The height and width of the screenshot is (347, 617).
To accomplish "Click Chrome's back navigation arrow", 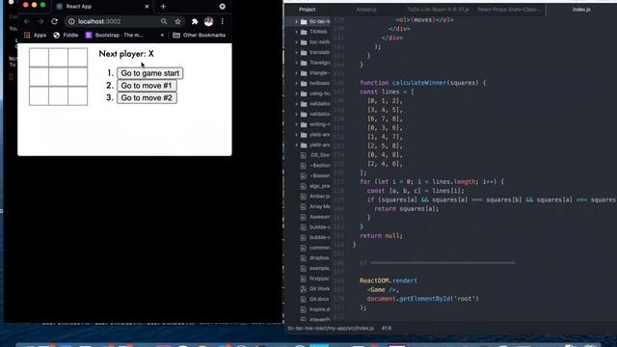I will point(26,21).
